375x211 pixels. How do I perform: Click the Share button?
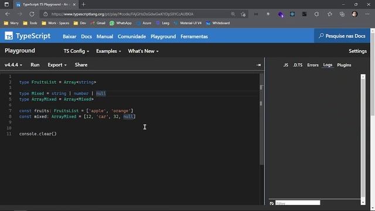[x=81, y=65]
